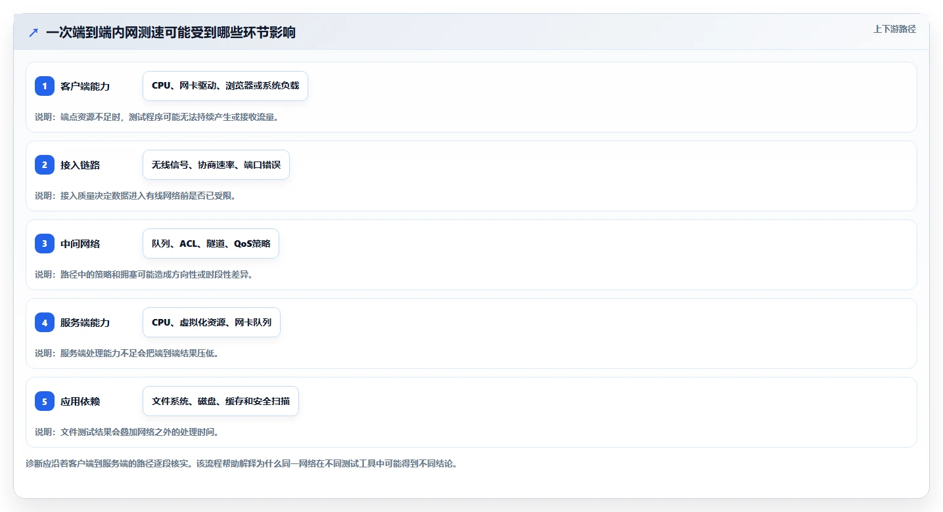Click the 上下游路径 label in the header
Screen dimensions: 943x512
[894, 29]
